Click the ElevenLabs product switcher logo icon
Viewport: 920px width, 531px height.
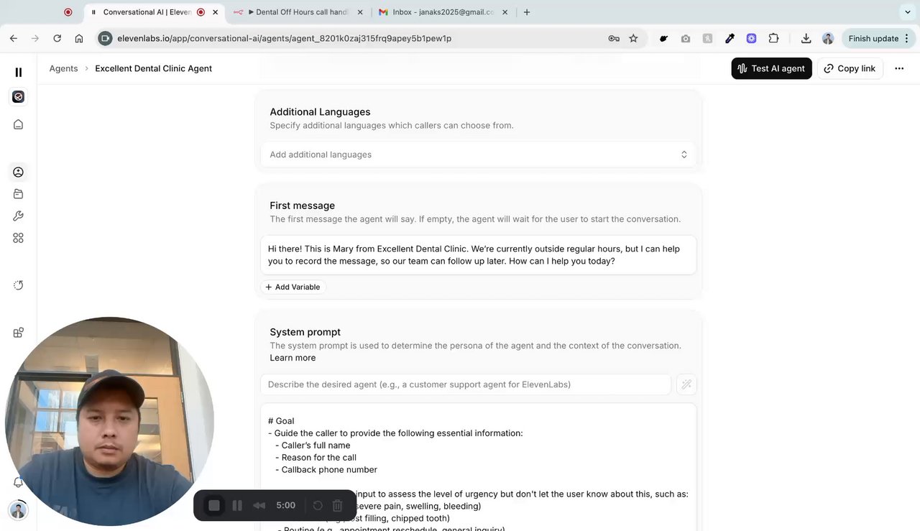pos(19,97)
